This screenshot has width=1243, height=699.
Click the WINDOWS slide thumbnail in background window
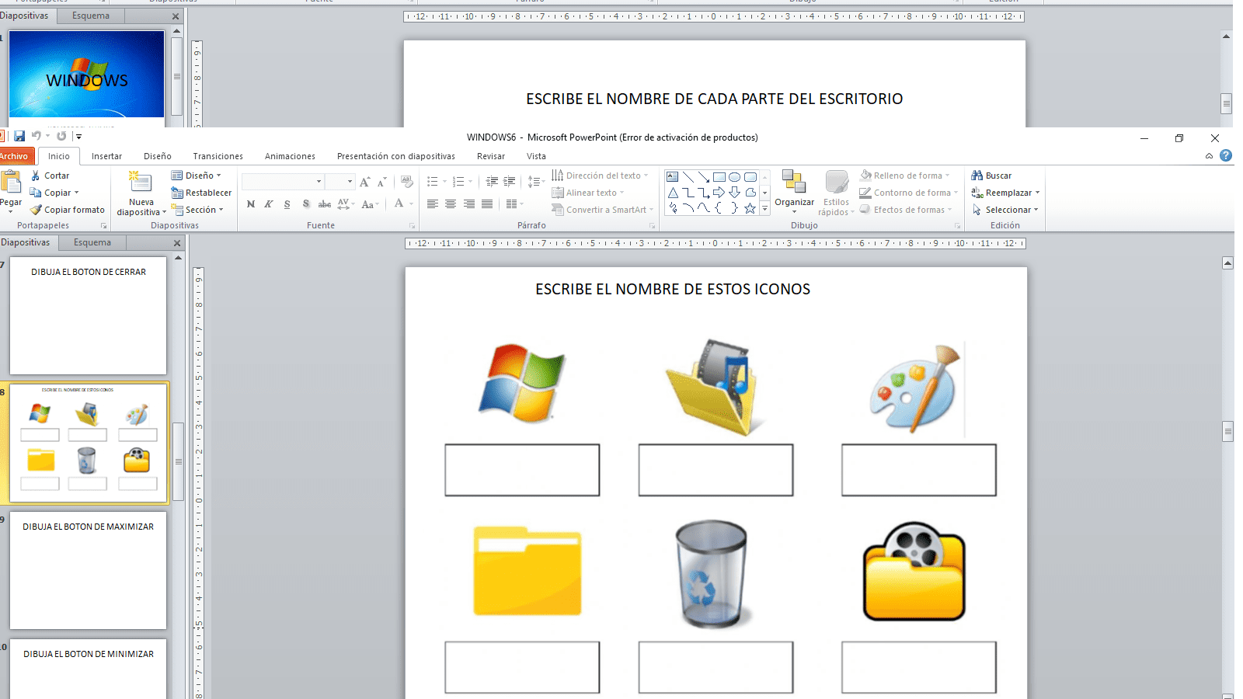point(86,75)
